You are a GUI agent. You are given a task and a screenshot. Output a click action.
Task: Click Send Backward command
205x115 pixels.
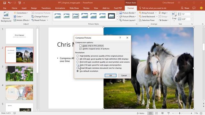(x=147, y=17)
